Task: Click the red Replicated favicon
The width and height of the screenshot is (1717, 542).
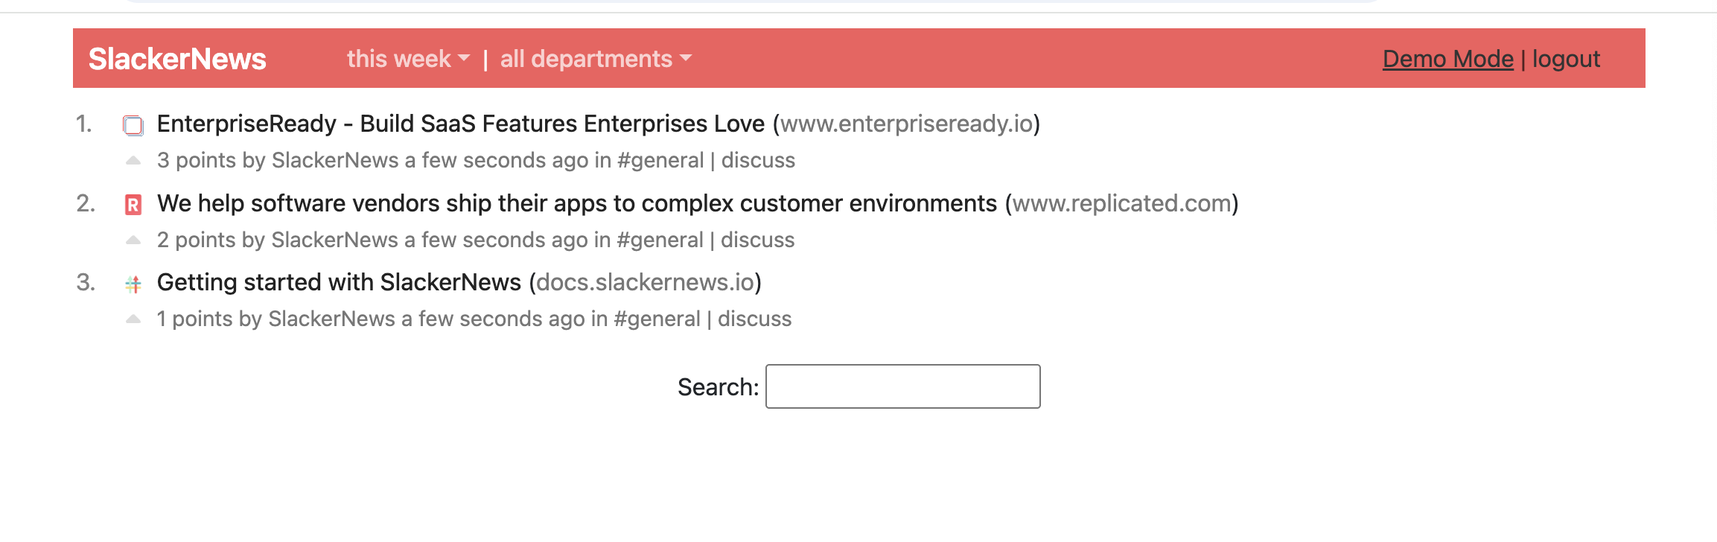Action: pos(134,203)
